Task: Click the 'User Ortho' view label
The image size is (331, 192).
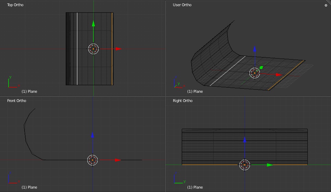Action: click(182, 5)
